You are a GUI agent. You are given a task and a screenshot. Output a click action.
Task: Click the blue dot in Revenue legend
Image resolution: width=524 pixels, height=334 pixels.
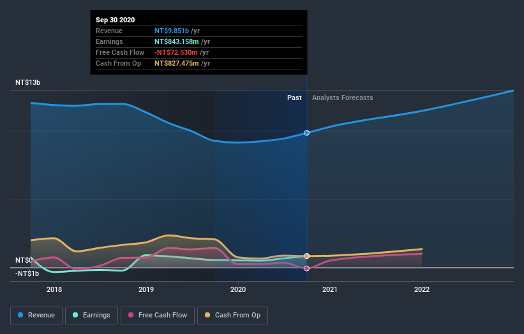click(x=20, y=315)
